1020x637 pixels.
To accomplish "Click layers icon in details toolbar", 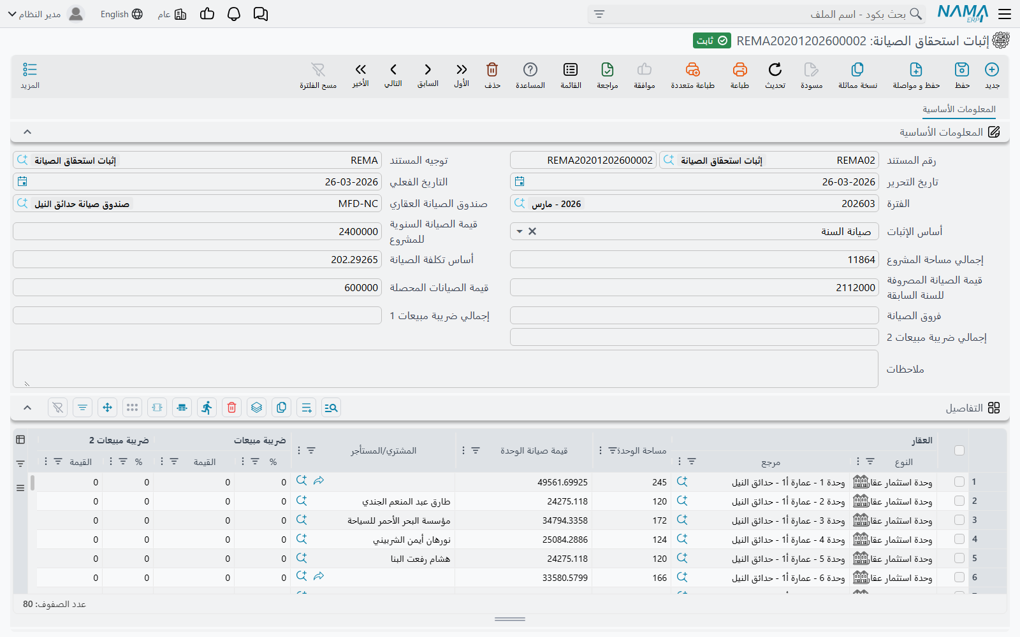I will [x=257, y=408].
